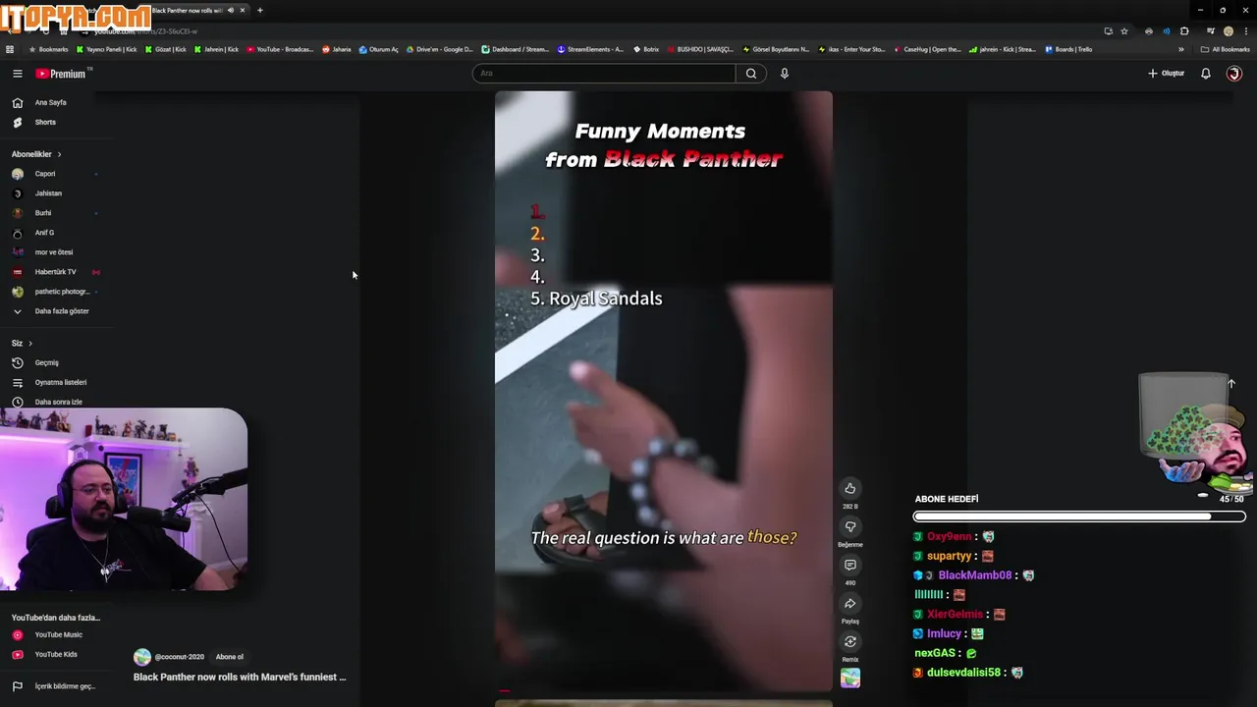Open the YouTube hamburger guide menu
The width and height of the screenshot is (1257, 707).
17,74
